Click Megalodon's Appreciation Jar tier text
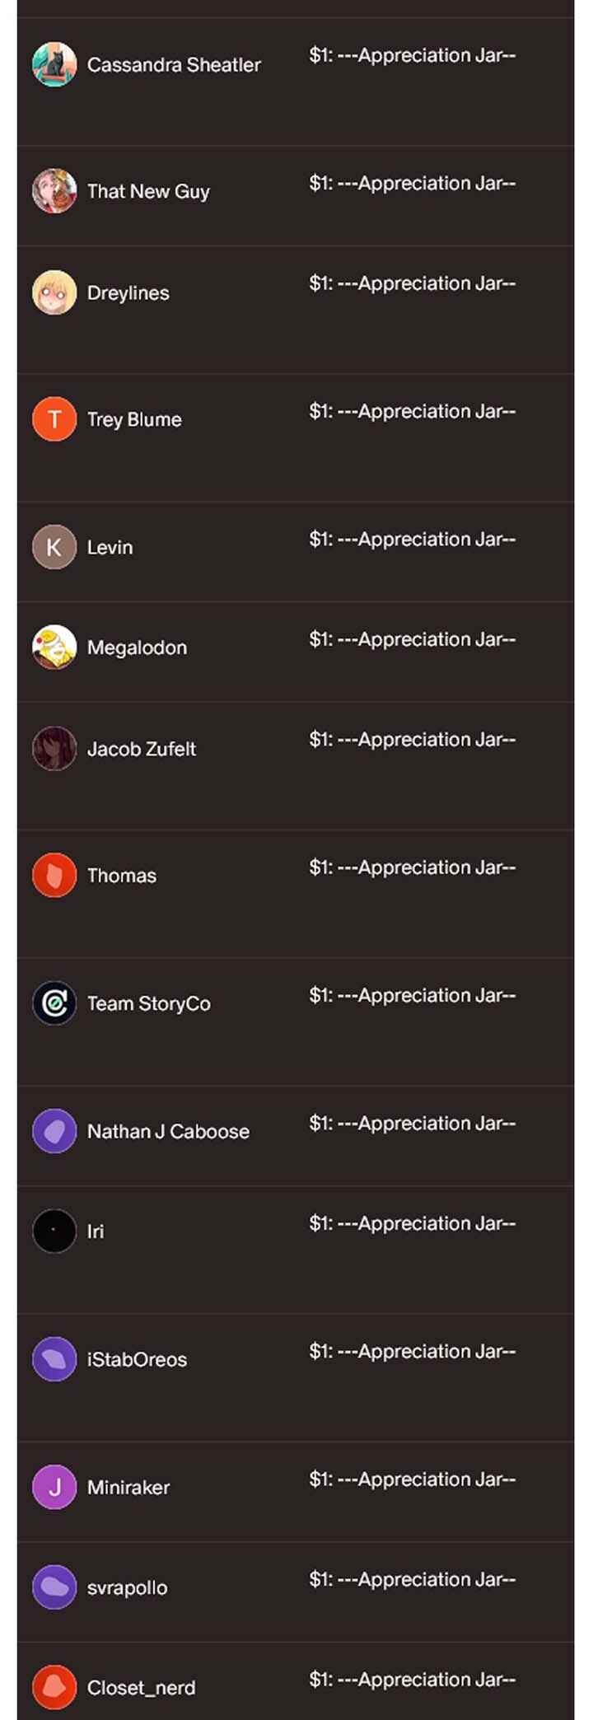The height and width of the screenshot is (1720, 593). 412,639
